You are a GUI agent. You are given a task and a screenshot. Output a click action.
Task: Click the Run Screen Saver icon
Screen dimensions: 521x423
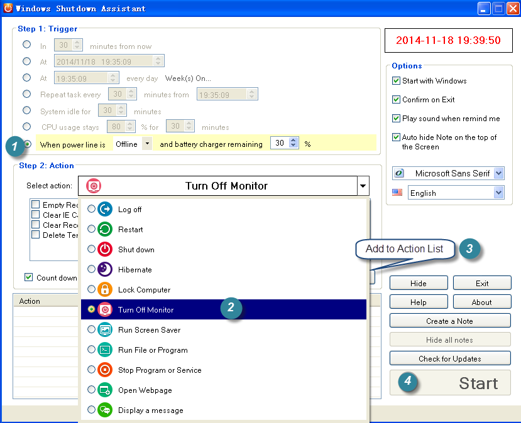click(x=106, y=330)
